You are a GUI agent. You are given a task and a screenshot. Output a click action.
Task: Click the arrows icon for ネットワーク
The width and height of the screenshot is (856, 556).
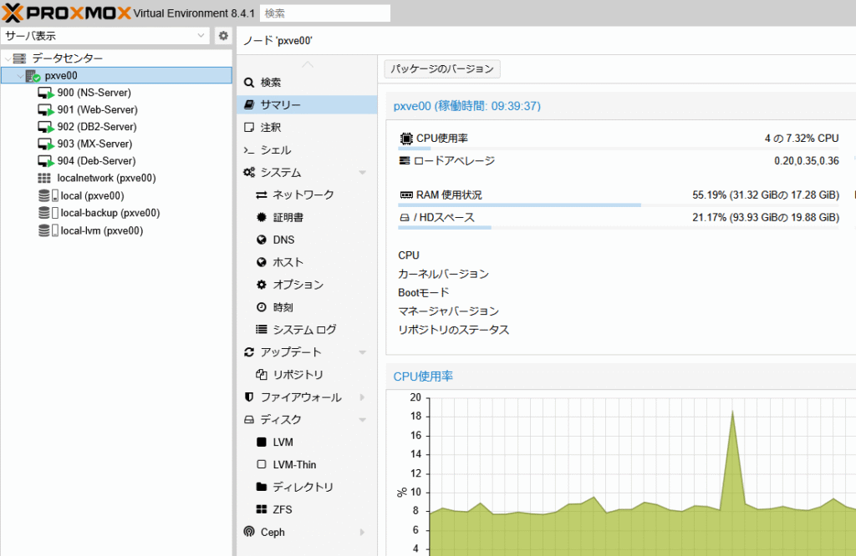(262, 195)
